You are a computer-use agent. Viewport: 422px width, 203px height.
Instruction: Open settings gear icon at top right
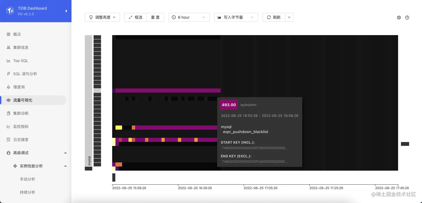(x=399, y=18)
